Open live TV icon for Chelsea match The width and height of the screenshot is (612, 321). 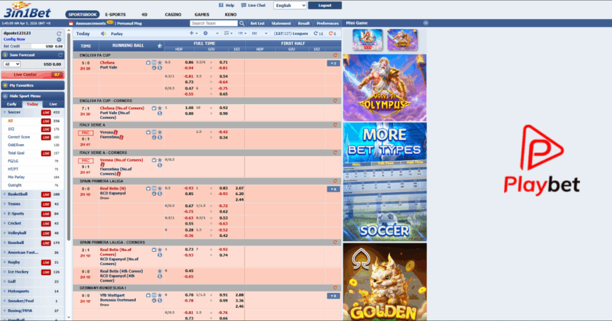[x=148, y=62]
